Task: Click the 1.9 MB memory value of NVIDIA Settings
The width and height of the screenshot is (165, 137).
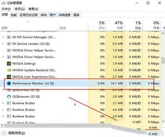Action: pos(118,64)
